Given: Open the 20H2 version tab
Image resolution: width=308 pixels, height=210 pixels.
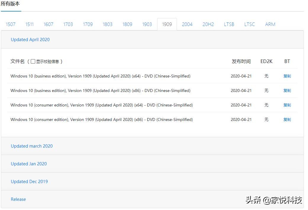Looking at the screenshot, I should pyautogui.click(x=208, y=24).
